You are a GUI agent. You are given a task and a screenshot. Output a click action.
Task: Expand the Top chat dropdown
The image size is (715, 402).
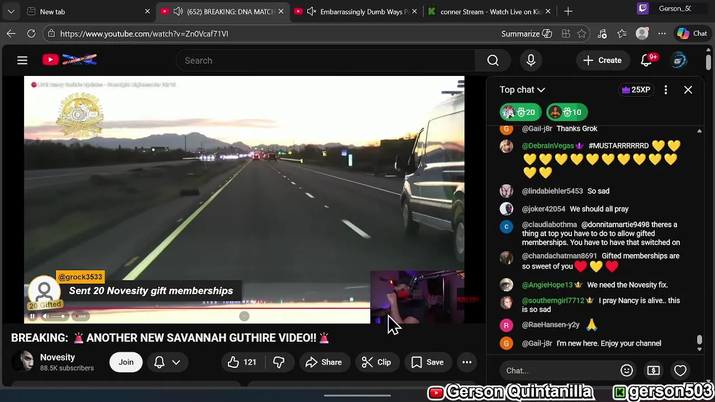522,90
